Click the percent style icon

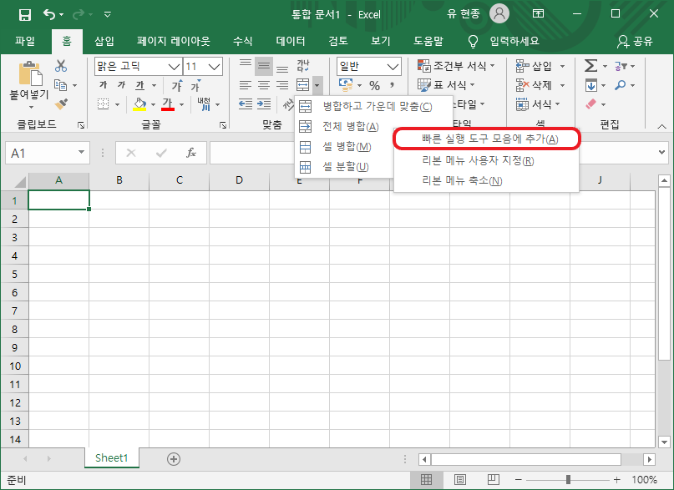375,86
